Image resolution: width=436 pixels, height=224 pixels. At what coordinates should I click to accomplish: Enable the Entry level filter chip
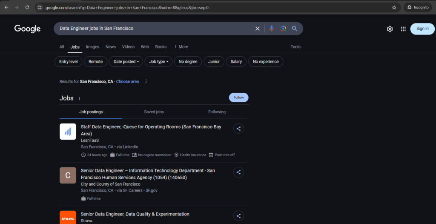click(x=69, y=62)
